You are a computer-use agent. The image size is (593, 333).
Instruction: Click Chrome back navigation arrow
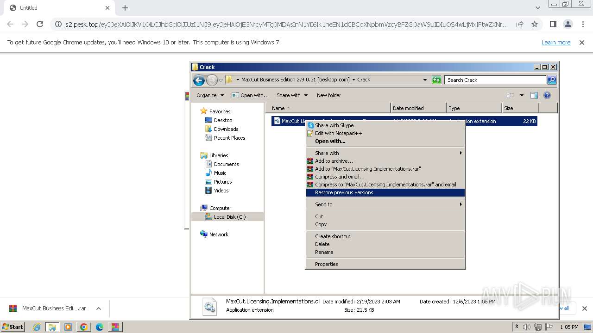tap(10, 24)
